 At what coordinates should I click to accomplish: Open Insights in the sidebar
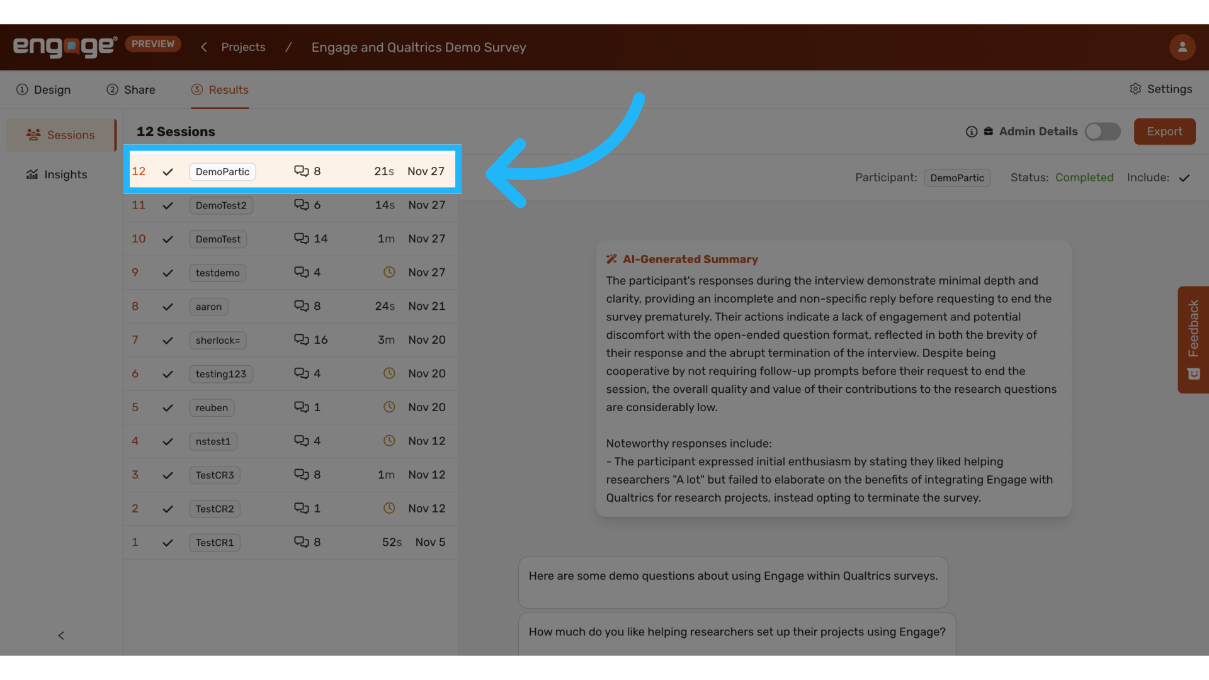point(57,174)
